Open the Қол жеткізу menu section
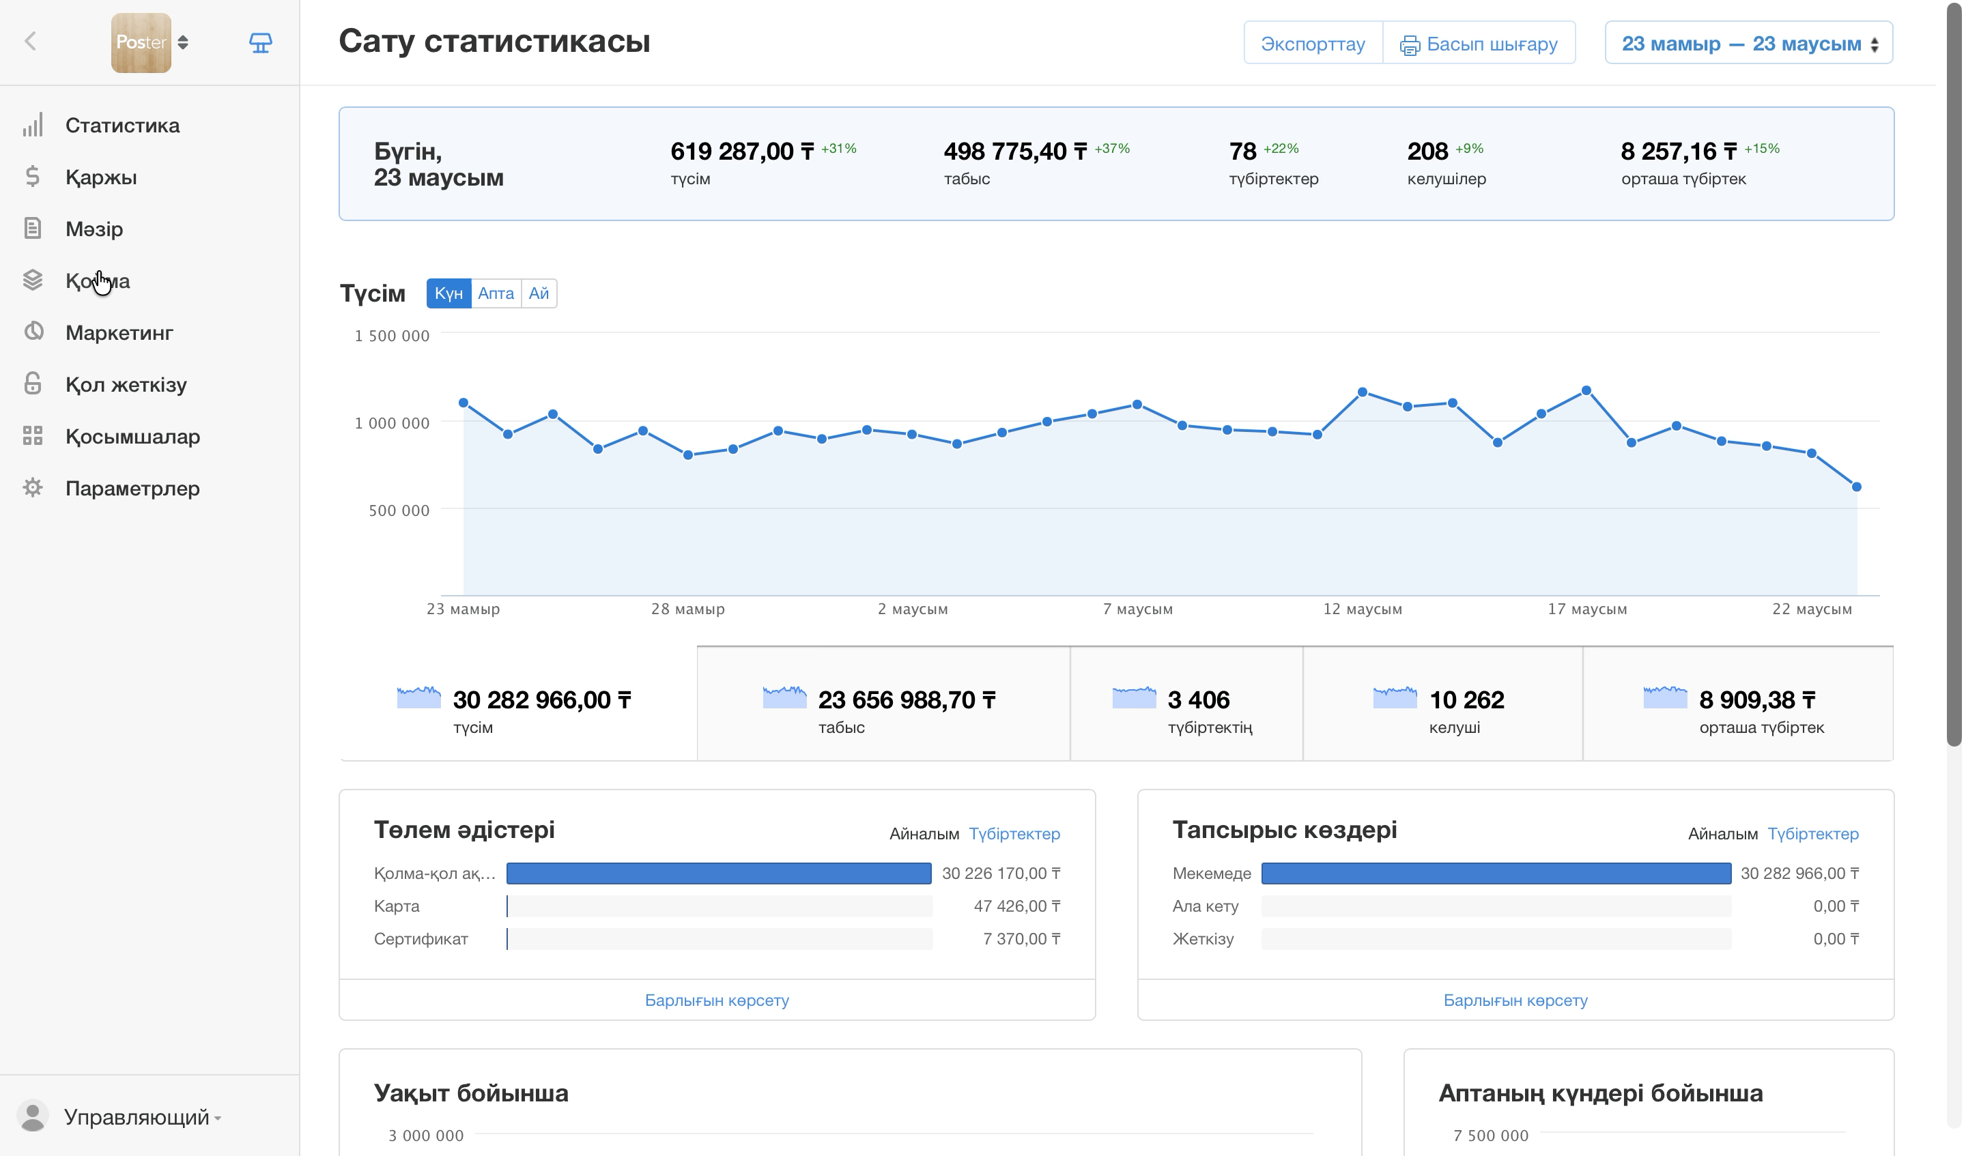Image resolution: width=1966 pixels, height=1156 pixels. [x=126, y=385]
